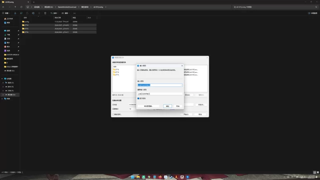
Task: Toggle the show password checkbox
Action: (138, 98)
